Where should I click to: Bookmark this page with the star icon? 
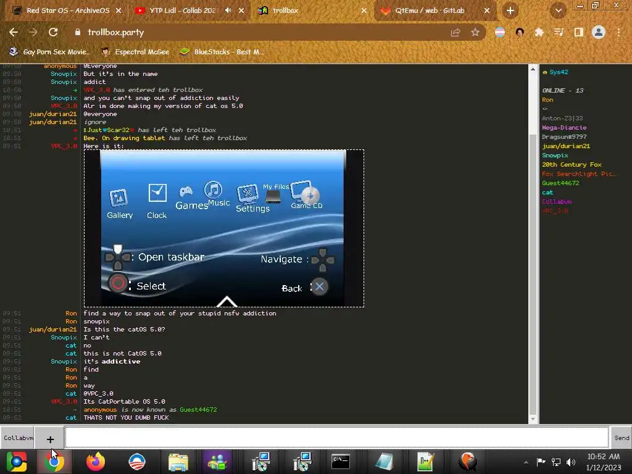point(475,32)
